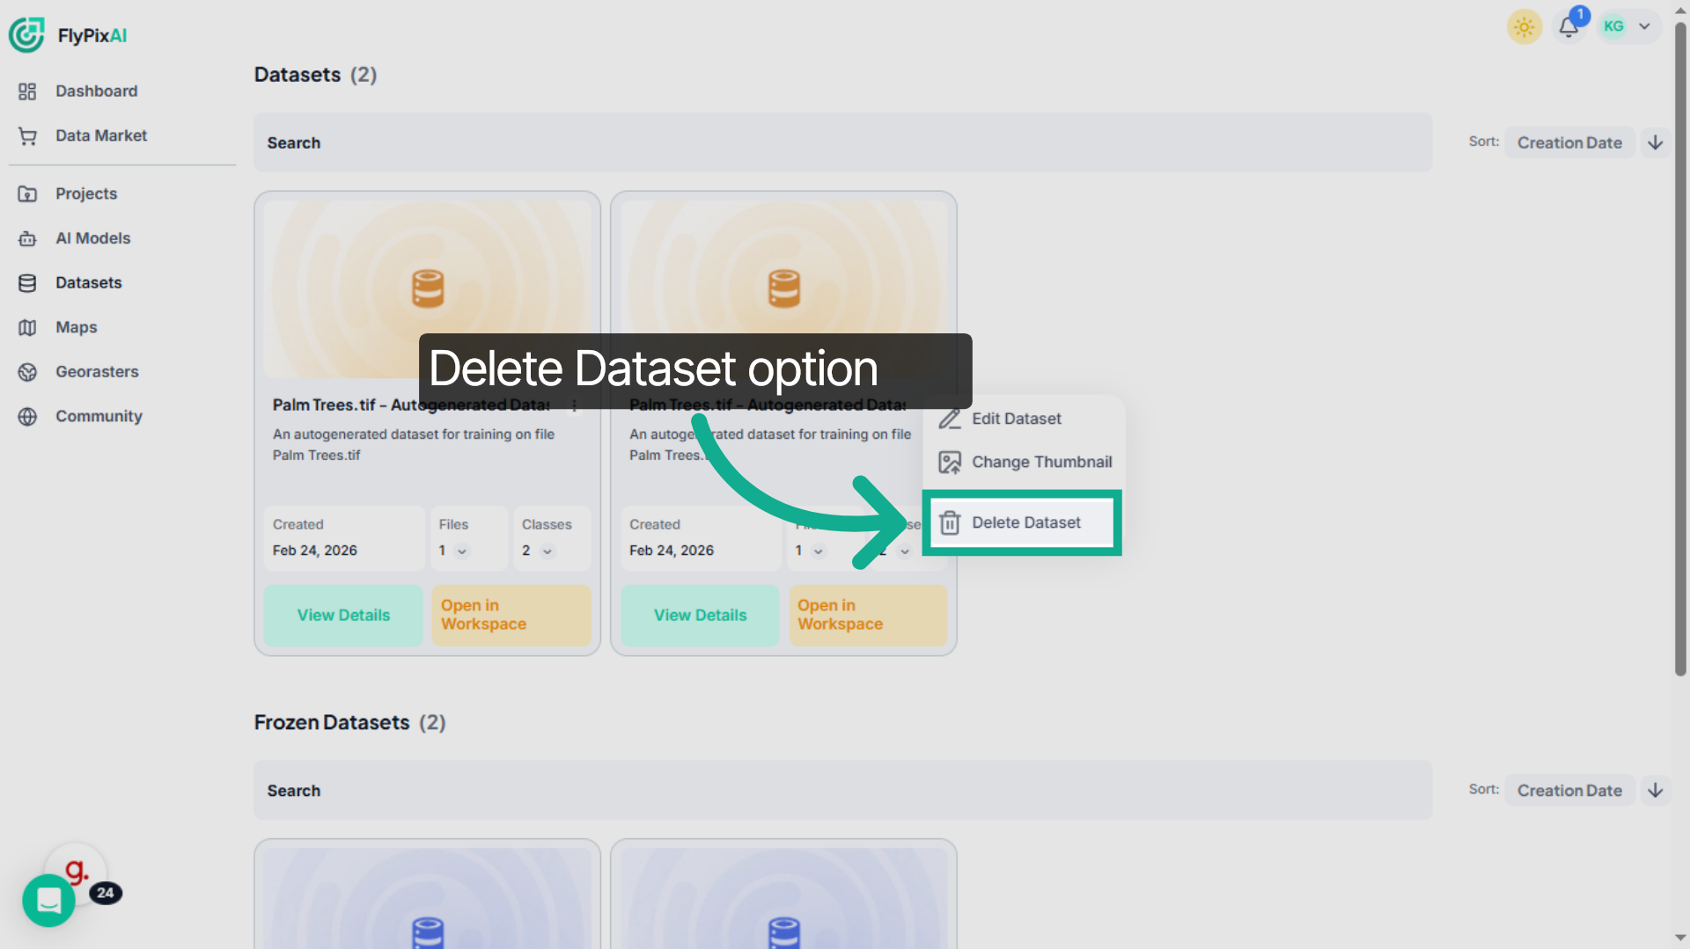Click the Datasets search field

(x=842, y=142)
